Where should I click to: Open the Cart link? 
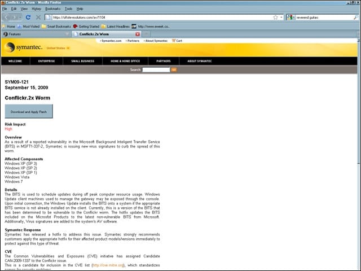(x=177, y=41)
